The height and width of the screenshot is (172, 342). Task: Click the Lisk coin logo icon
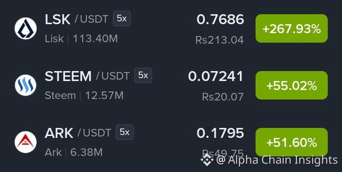click(26, 28)
